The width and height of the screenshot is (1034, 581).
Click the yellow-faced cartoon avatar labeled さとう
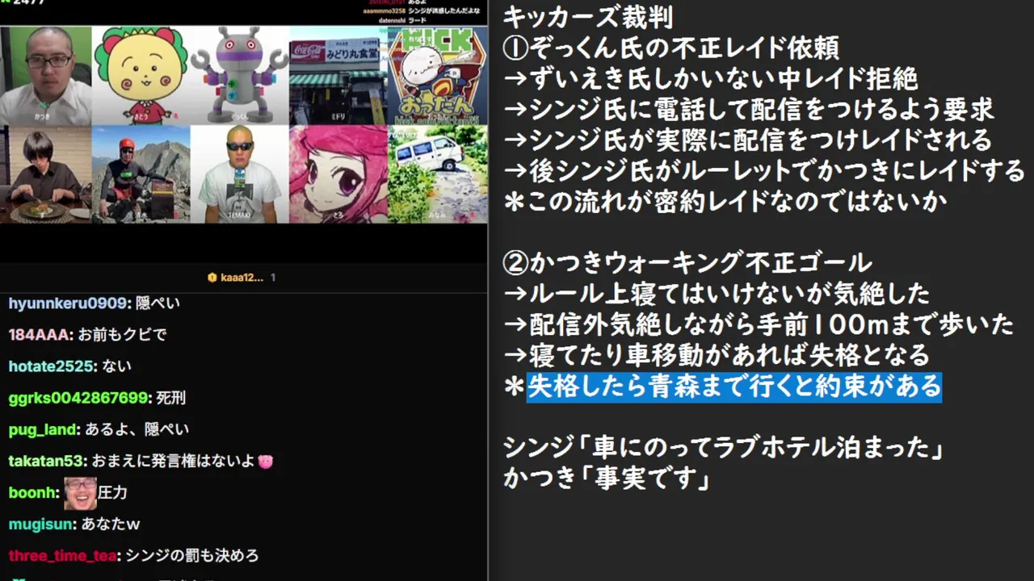click(141, 76)
